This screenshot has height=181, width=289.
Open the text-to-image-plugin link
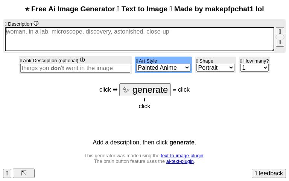pos(182,156)
